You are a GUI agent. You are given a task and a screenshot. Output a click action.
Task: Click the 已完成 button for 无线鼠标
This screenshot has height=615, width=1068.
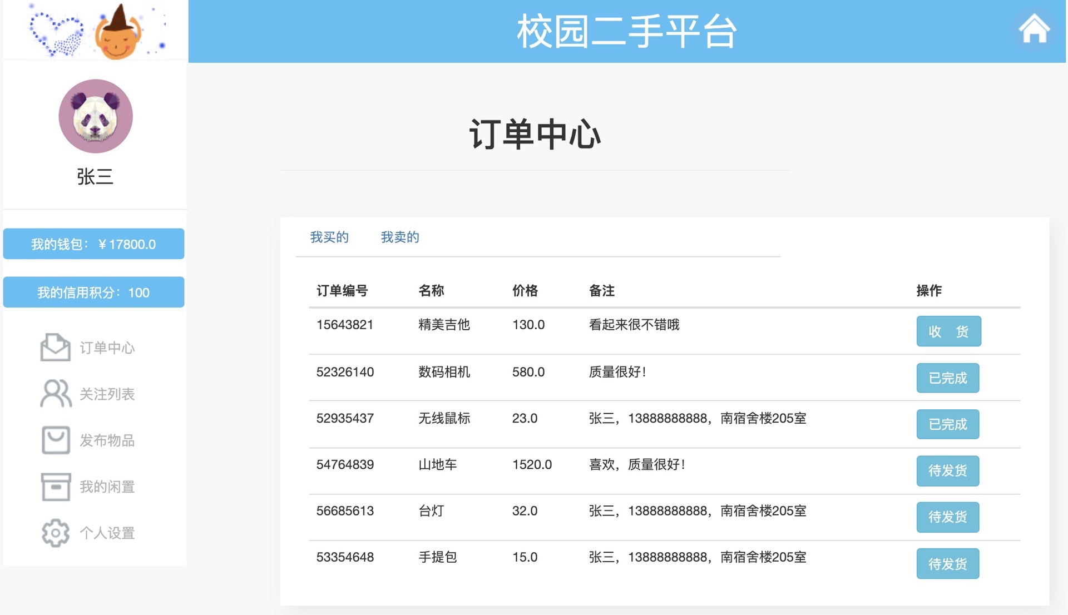click(x=948, y=424)
